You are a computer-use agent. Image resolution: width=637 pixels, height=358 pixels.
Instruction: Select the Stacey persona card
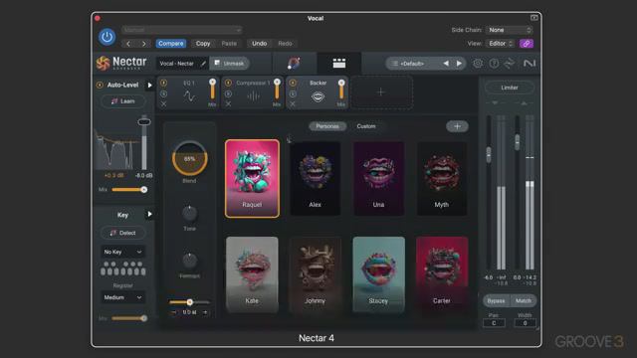(378, 274)
